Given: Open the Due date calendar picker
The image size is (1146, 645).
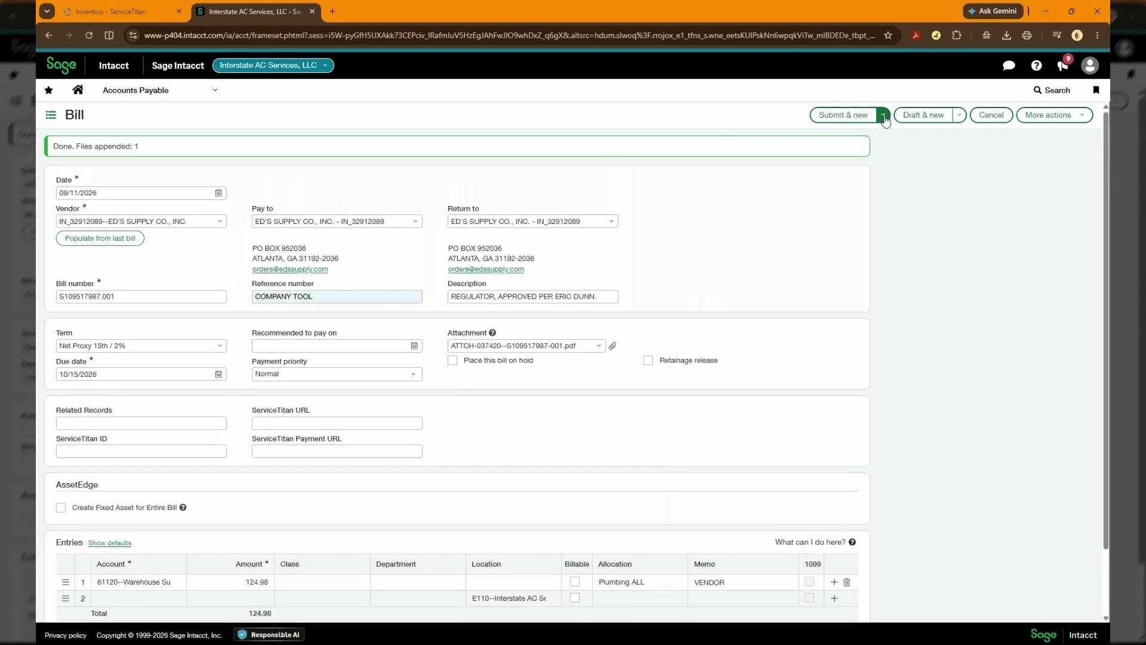Looking at the screenshot, I should point(218,374).
